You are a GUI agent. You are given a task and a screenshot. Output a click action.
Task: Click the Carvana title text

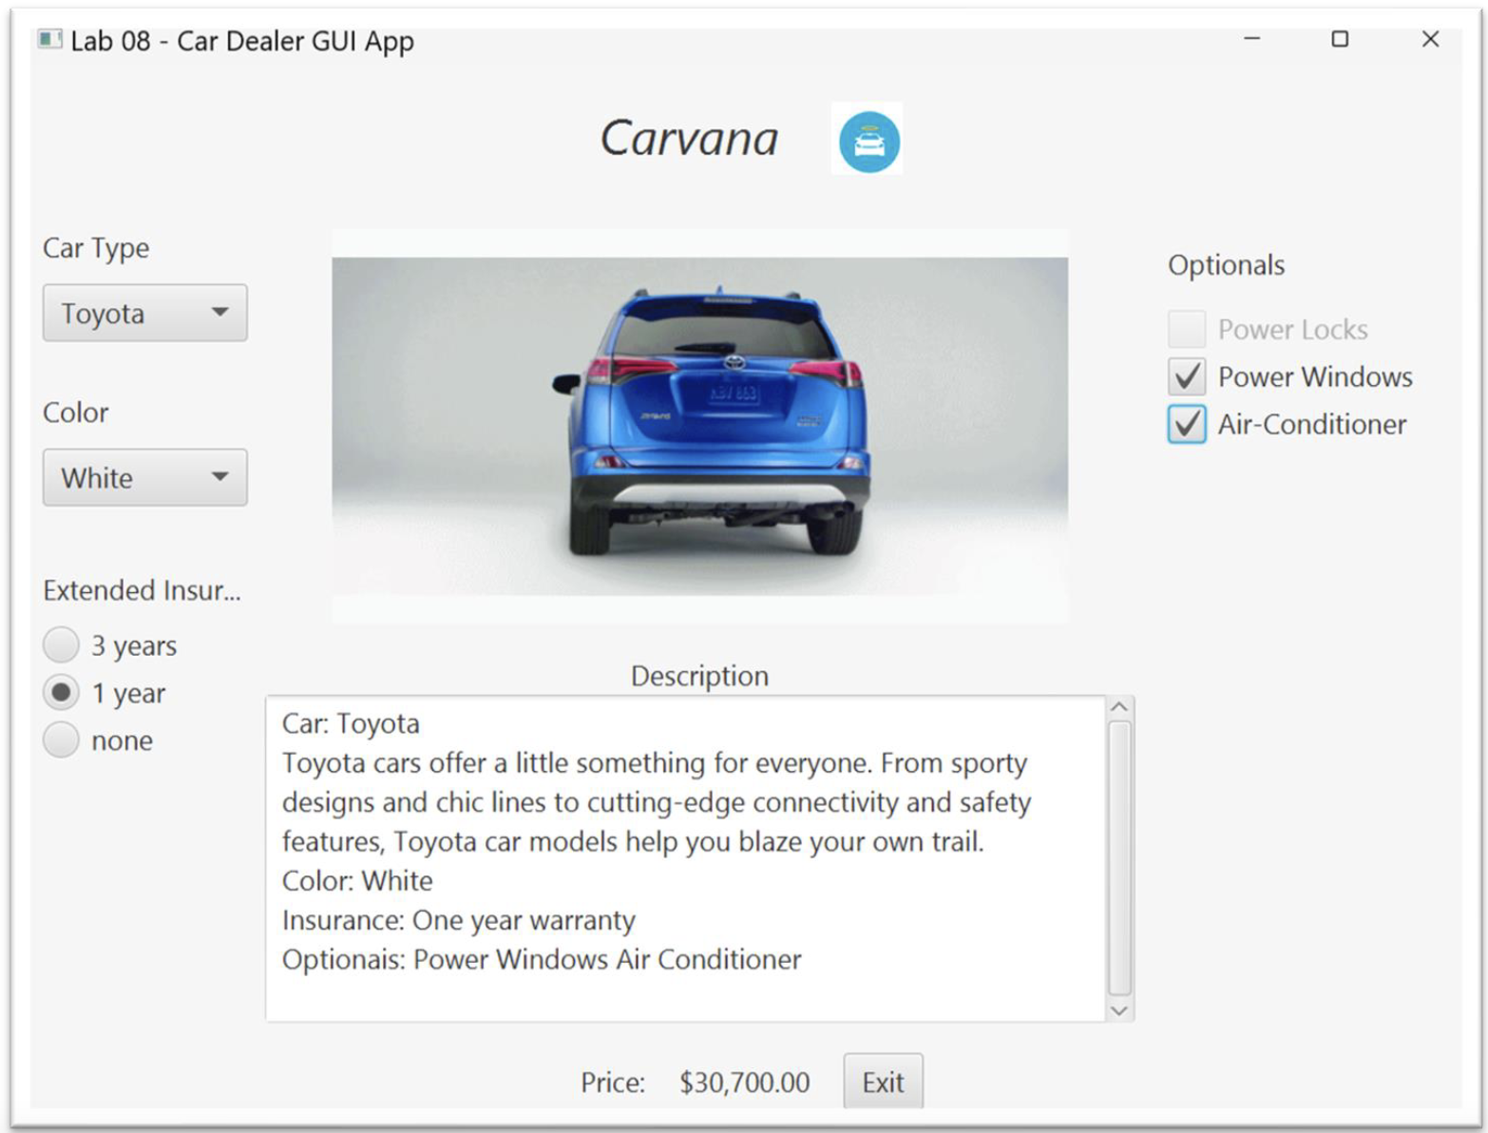tap(690, 139)
